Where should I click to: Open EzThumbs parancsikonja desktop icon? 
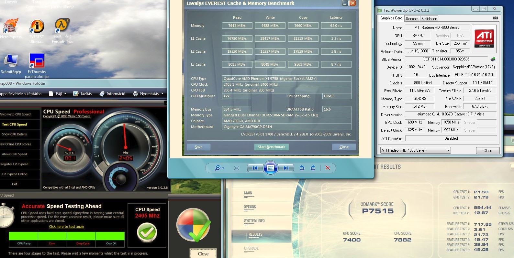pyautogui.click(x=37, y=66)
